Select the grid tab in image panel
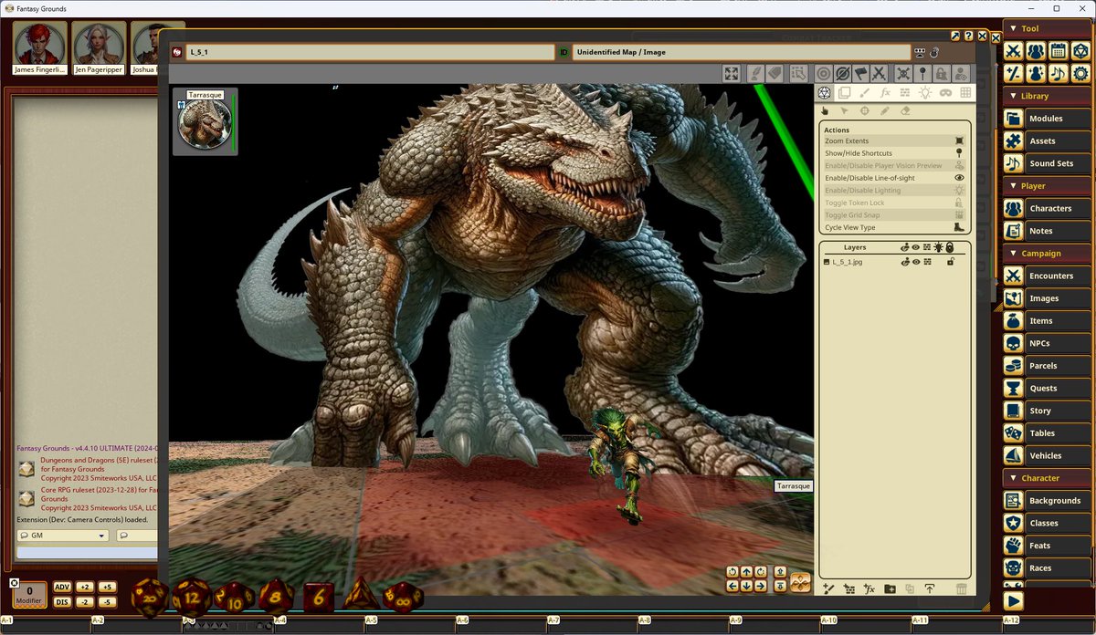 click(x=965, y=93)
